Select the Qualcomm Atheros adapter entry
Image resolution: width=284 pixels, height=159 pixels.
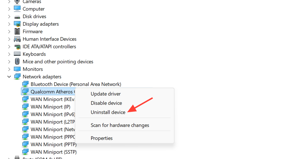point(52,92)
